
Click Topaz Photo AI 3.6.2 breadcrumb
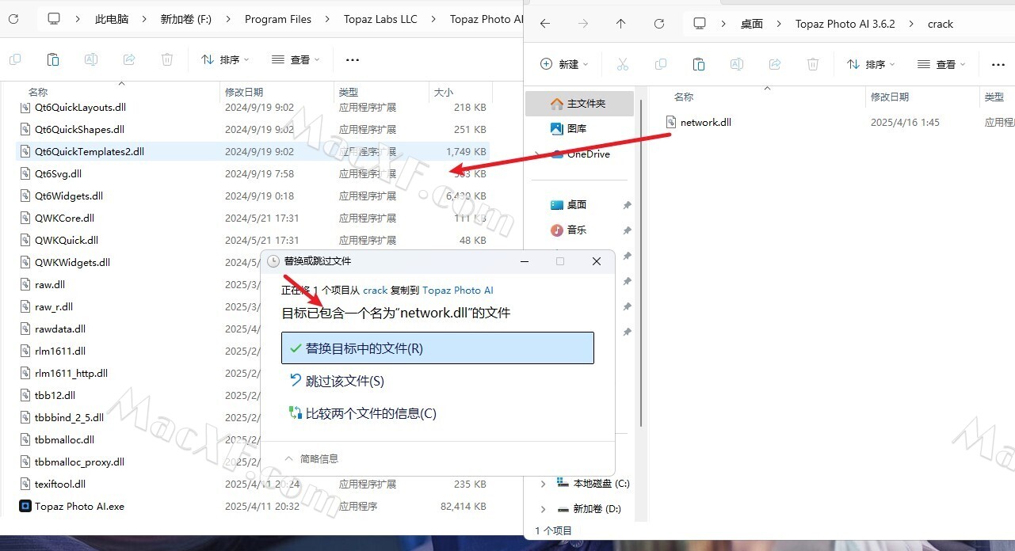tap(845, 24)
